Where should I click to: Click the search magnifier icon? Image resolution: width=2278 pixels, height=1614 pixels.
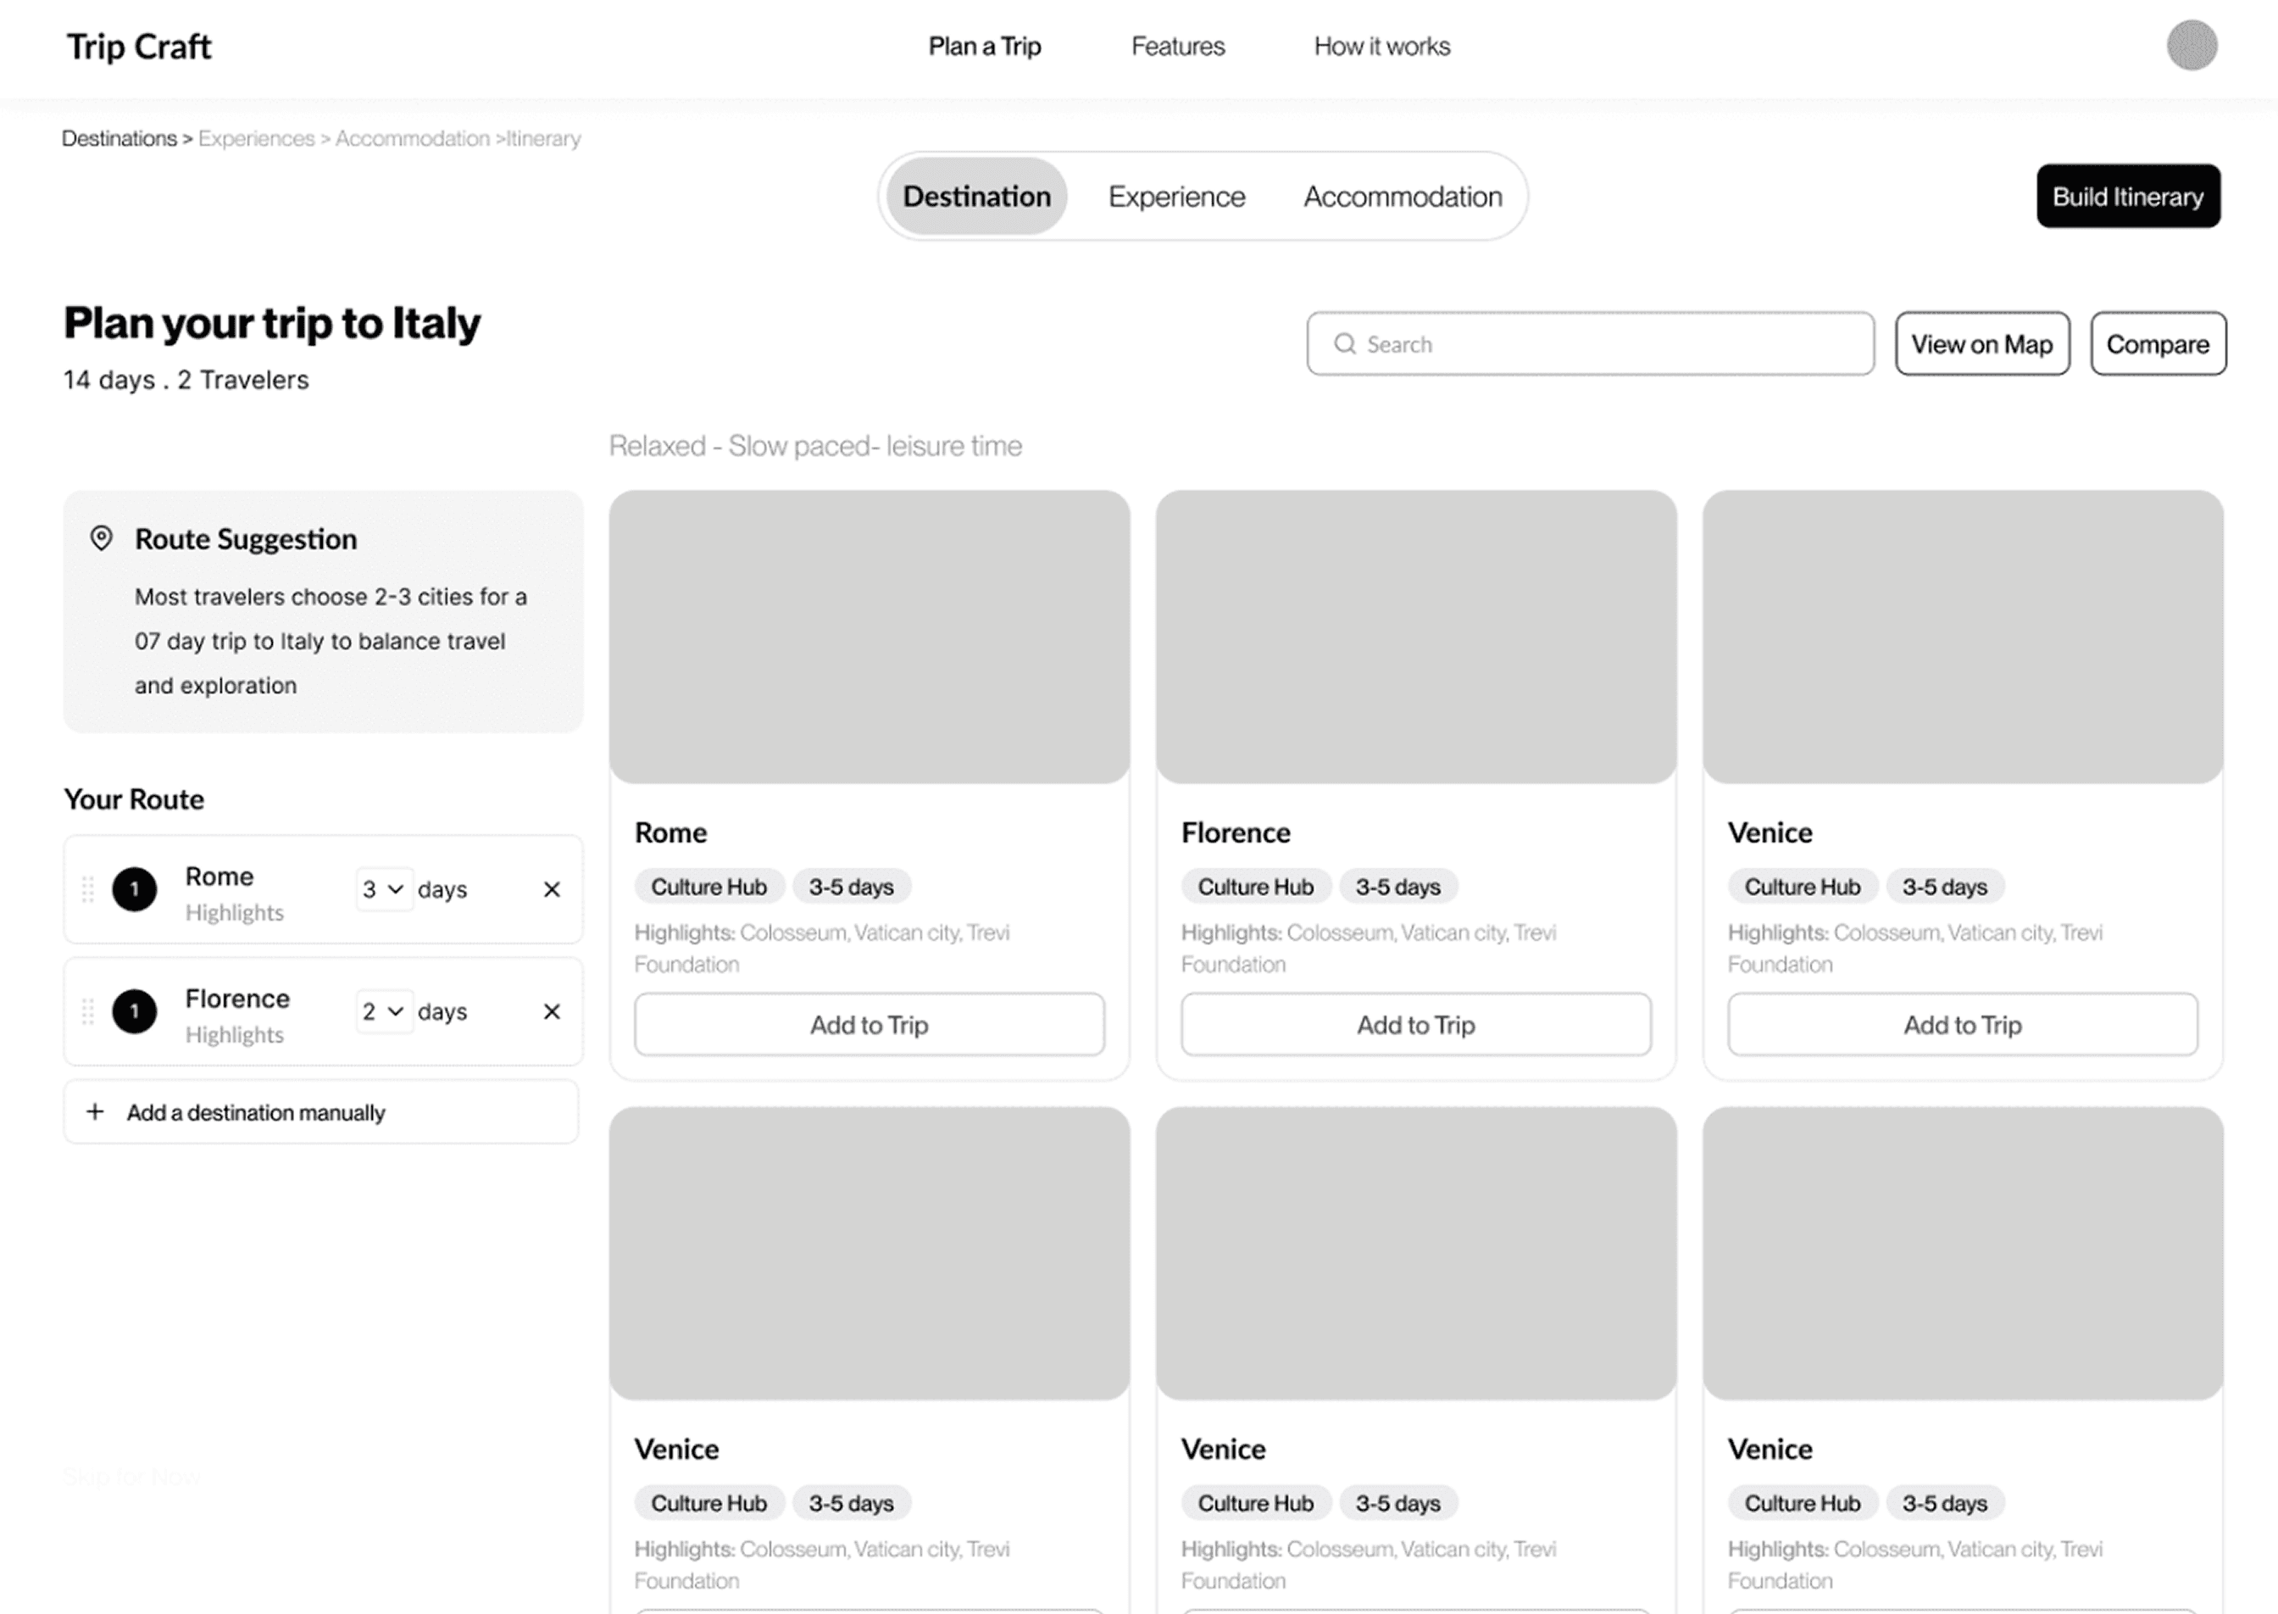tap(1344, 344)
